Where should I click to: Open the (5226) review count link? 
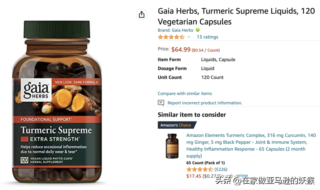click(x=221, y=169)
